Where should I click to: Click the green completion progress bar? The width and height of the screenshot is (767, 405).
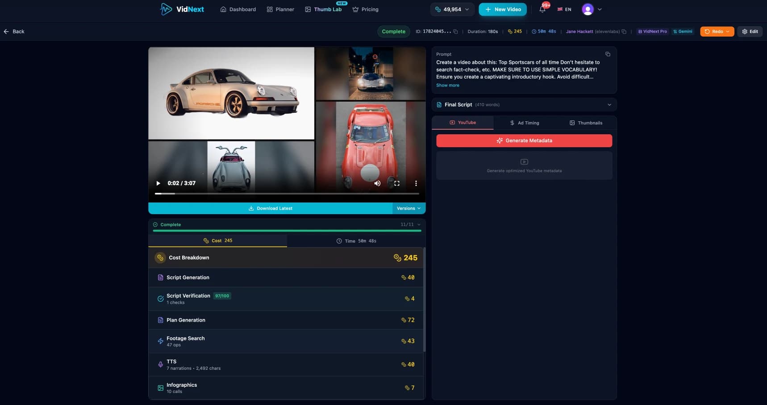[287, 231]
